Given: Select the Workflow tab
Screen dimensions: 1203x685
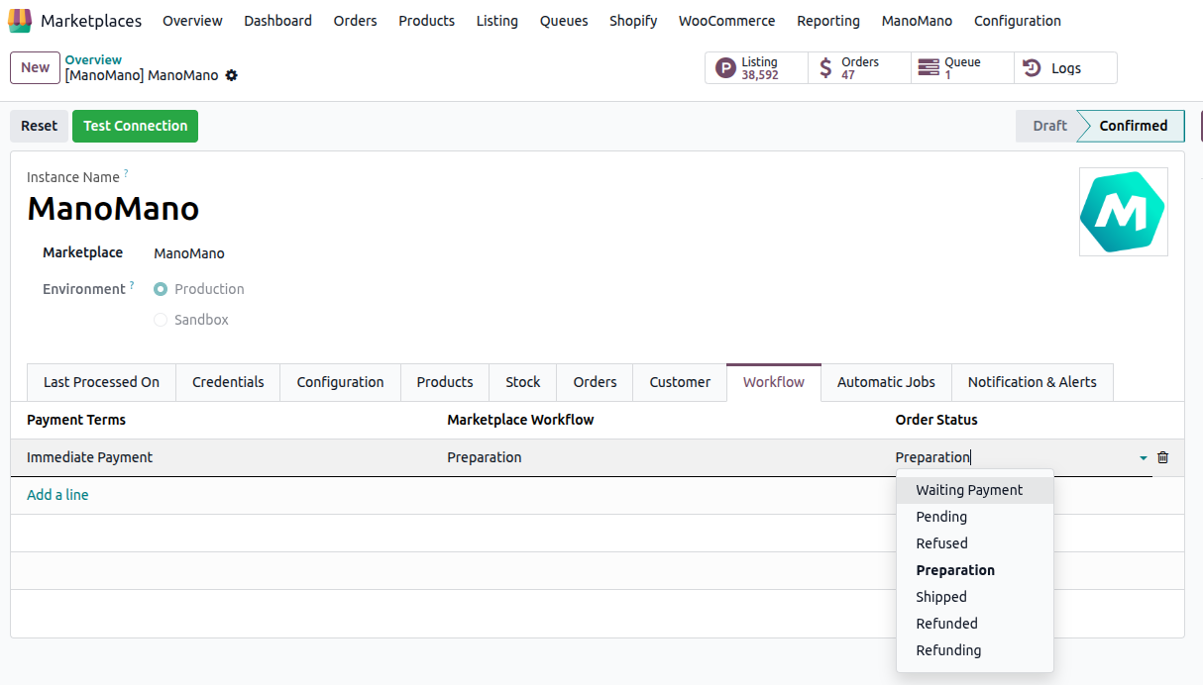Looking at the screenshot, I should click(x=774, y=382).
